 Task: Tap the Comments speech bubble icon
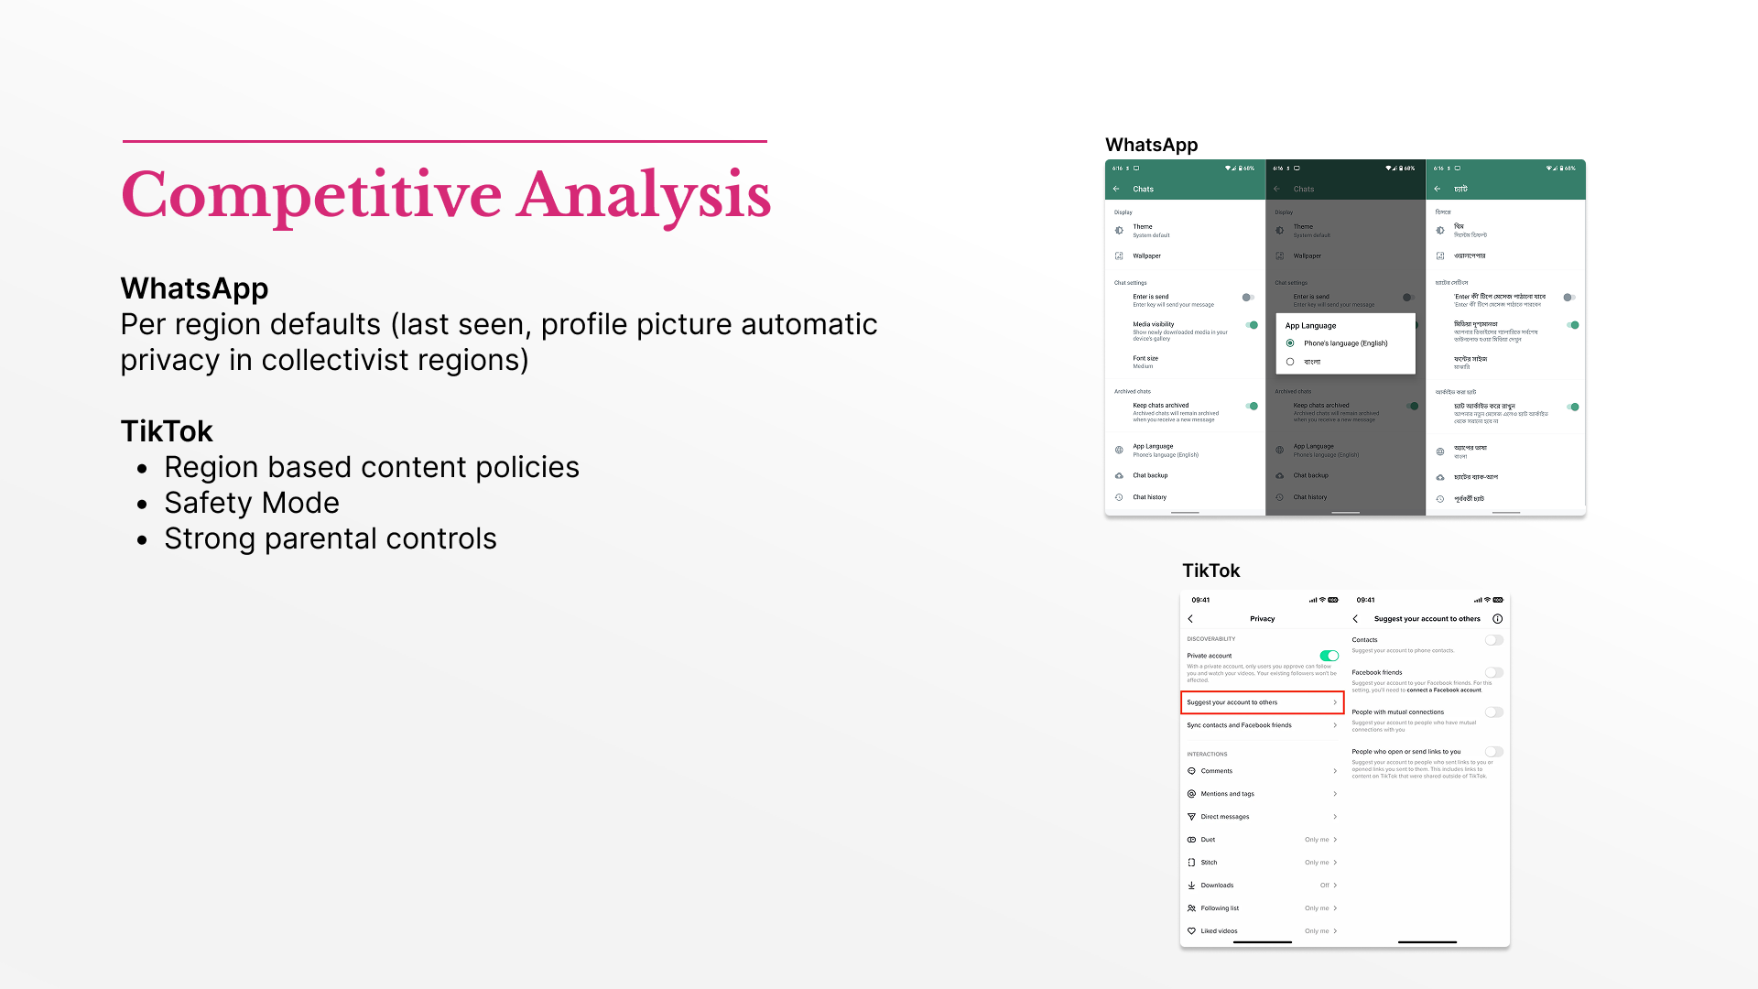1191,771
